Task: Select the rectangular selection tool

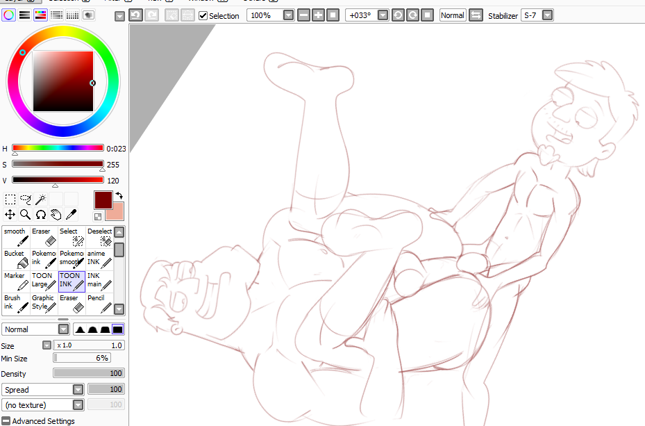Action: 10,199
